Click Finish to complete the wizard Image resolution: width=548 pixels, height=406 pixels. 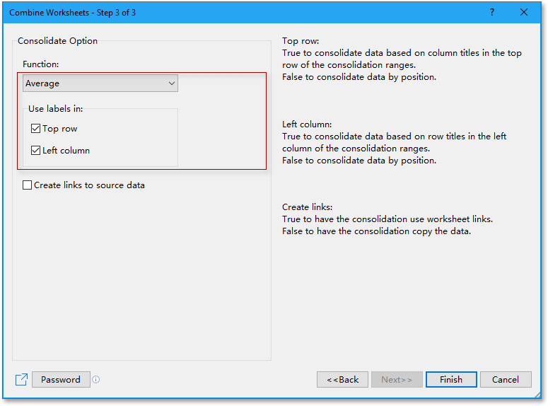[x=451, y=380]
